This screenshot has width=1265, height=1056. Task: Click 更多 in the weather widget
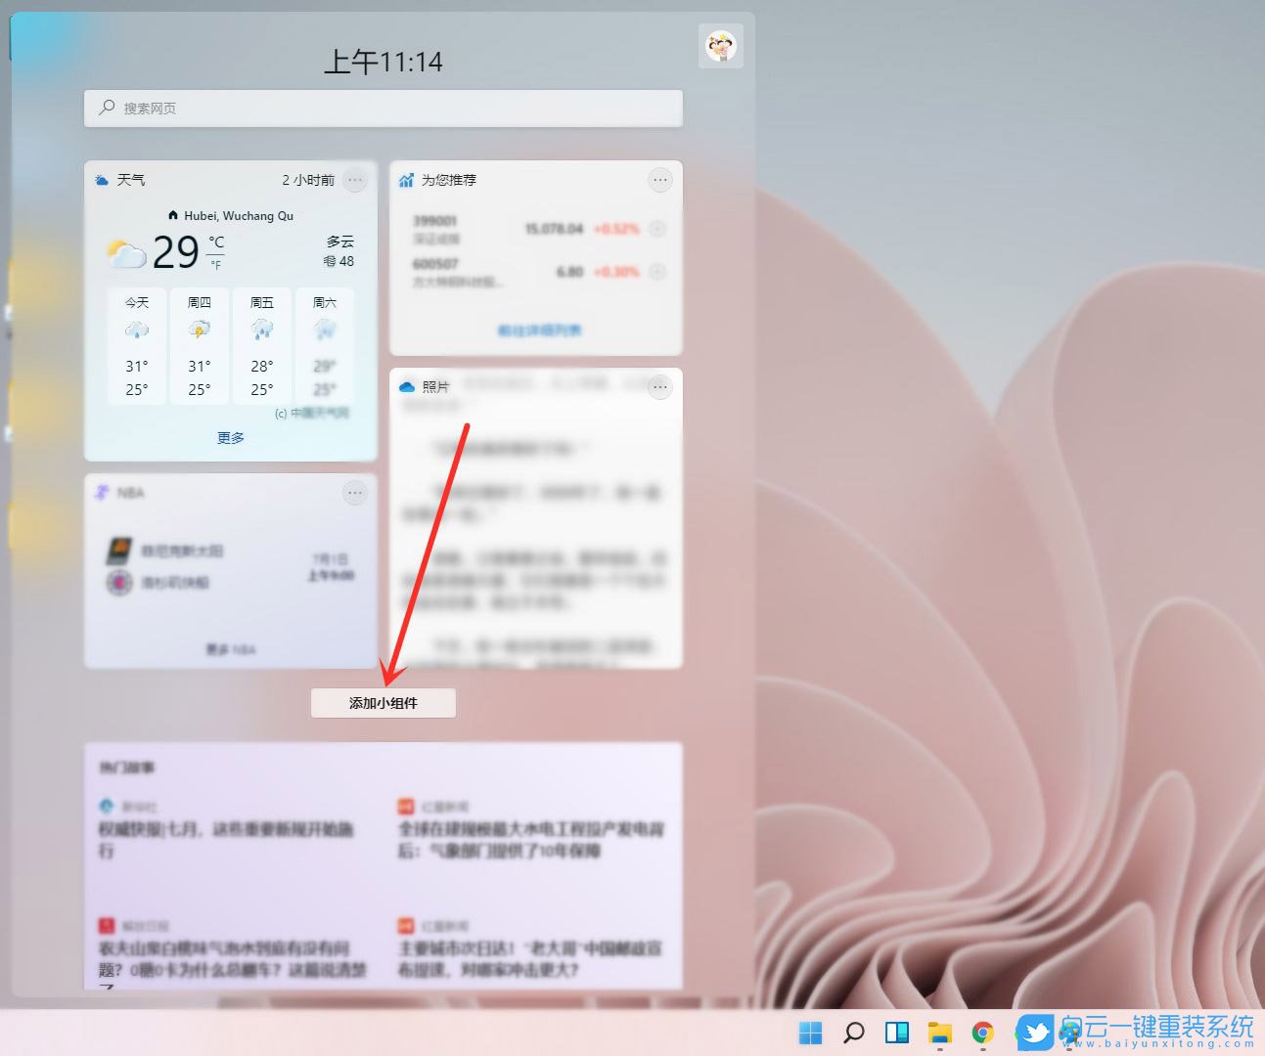(x=229, y=437)
